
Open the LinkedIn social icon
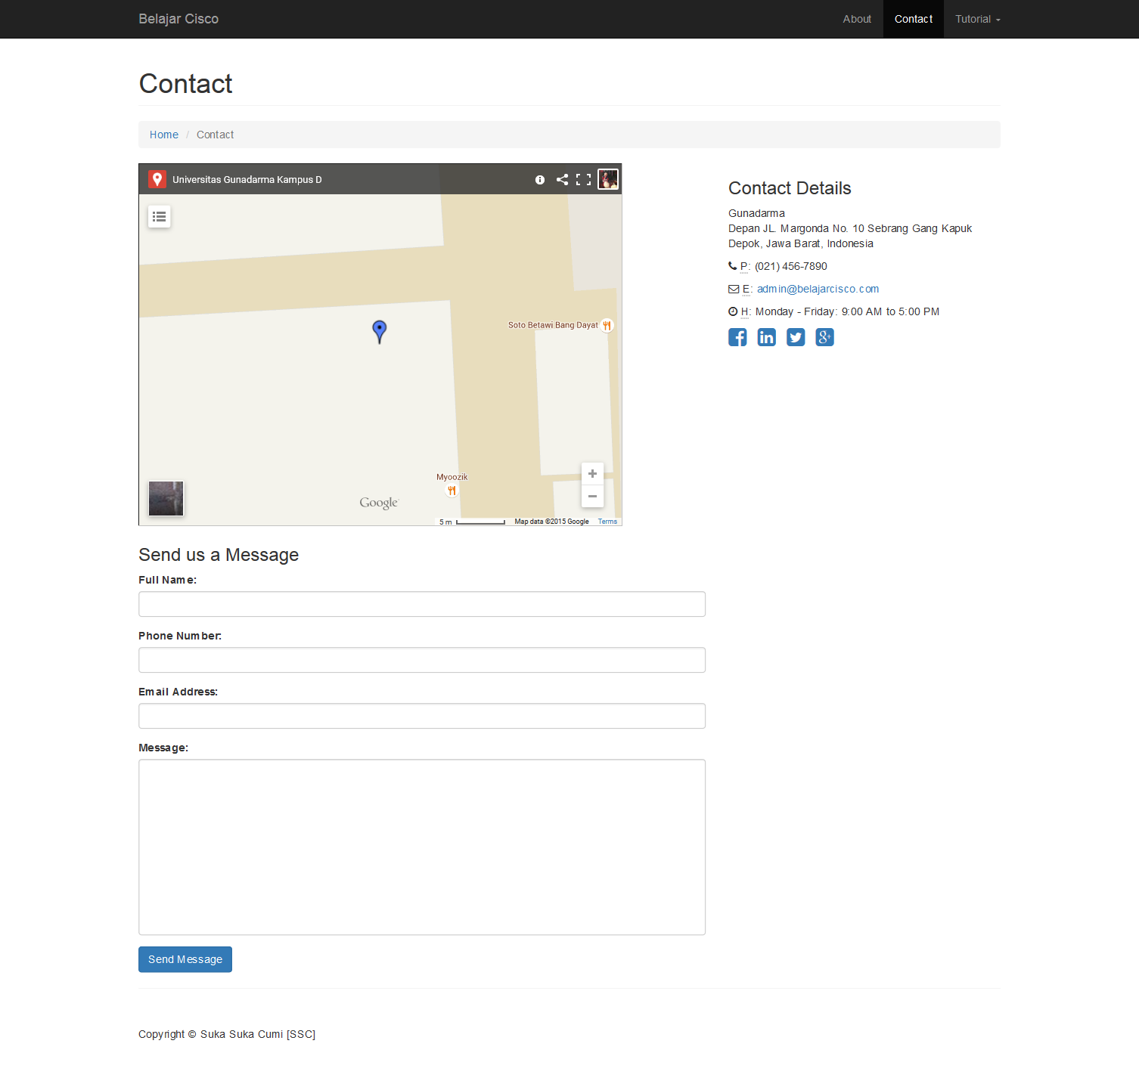[766, 337]
